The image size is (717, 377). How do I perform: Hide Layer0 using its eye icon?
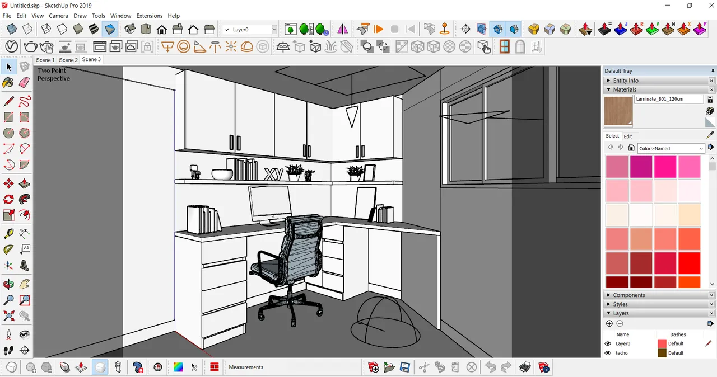(x=608, y=343)
